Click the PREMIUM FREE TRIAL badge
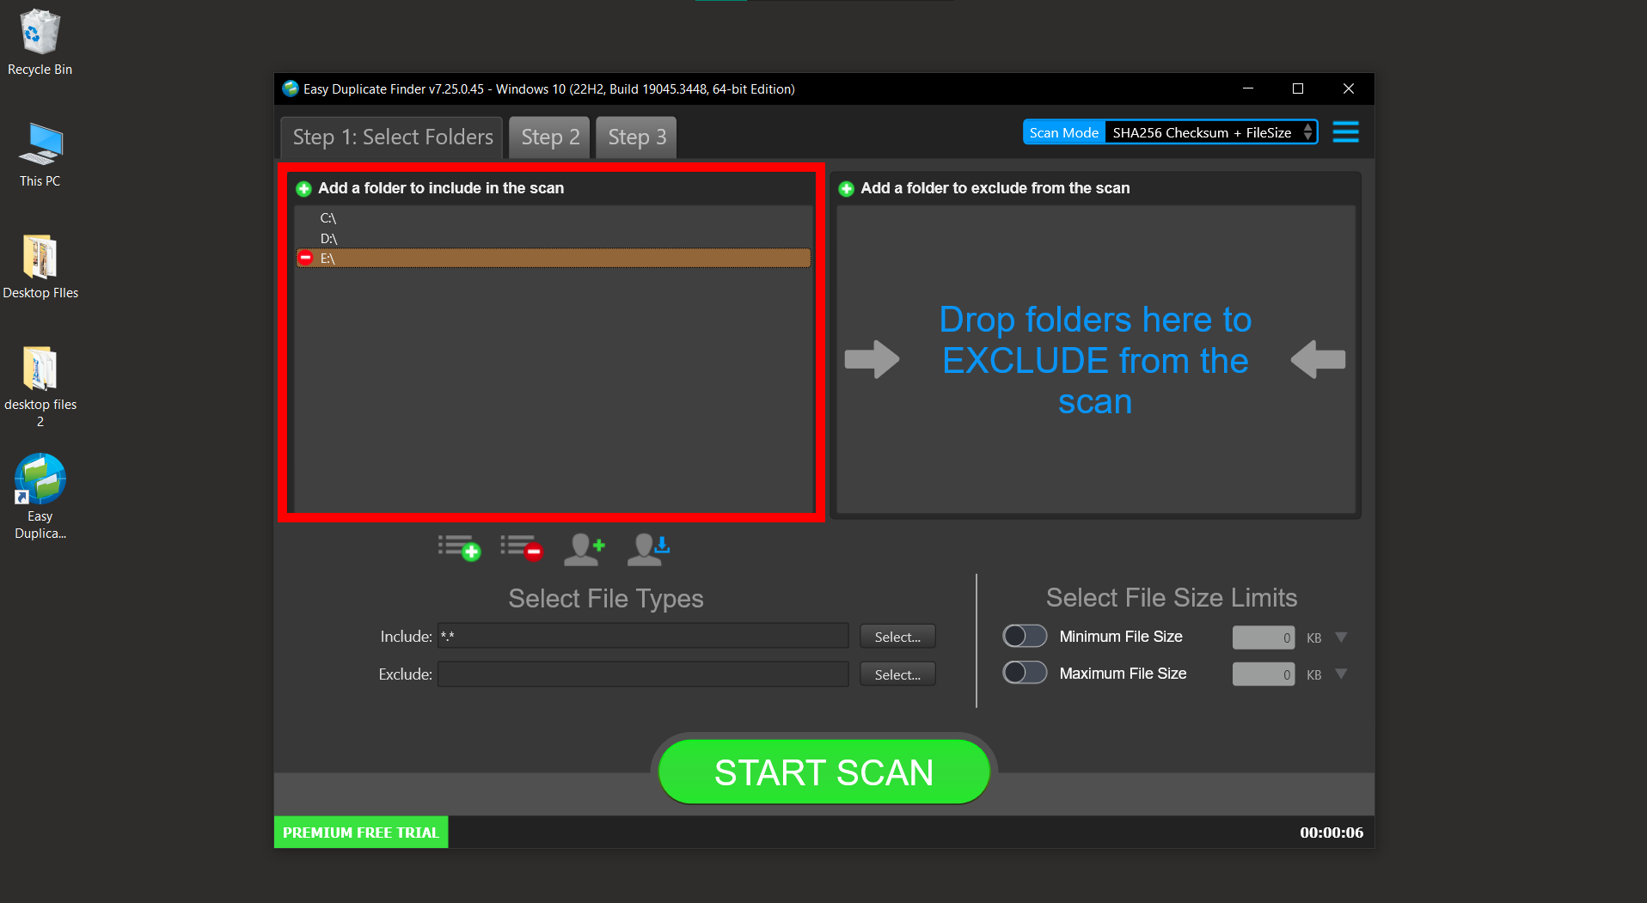Screen dimensions: 1647x903 click(361, 833)
